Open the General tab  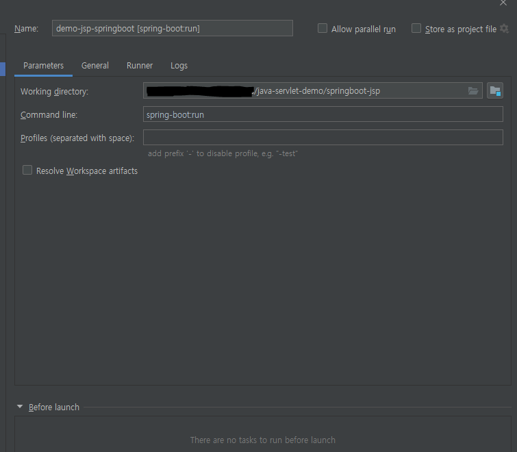pos(95,66)
